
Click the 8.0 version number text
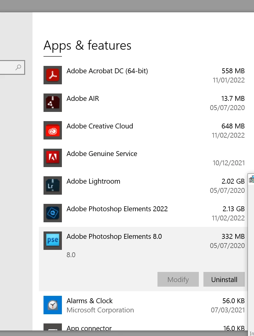71,255
